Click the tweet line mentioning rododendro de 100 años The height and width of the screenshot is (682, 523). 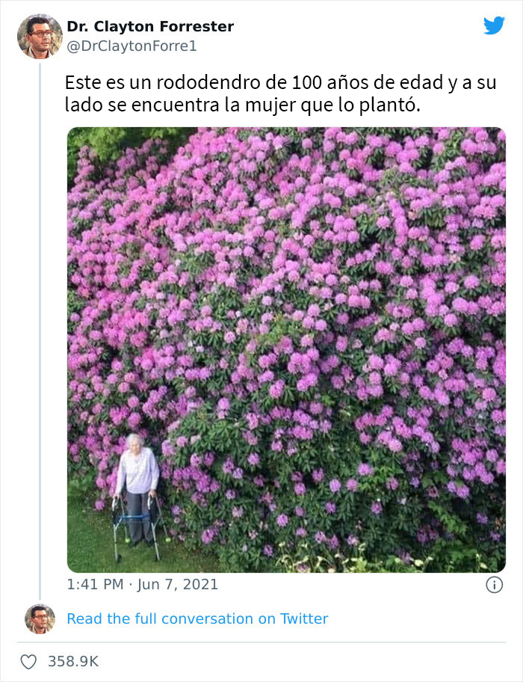click(281, 83)
